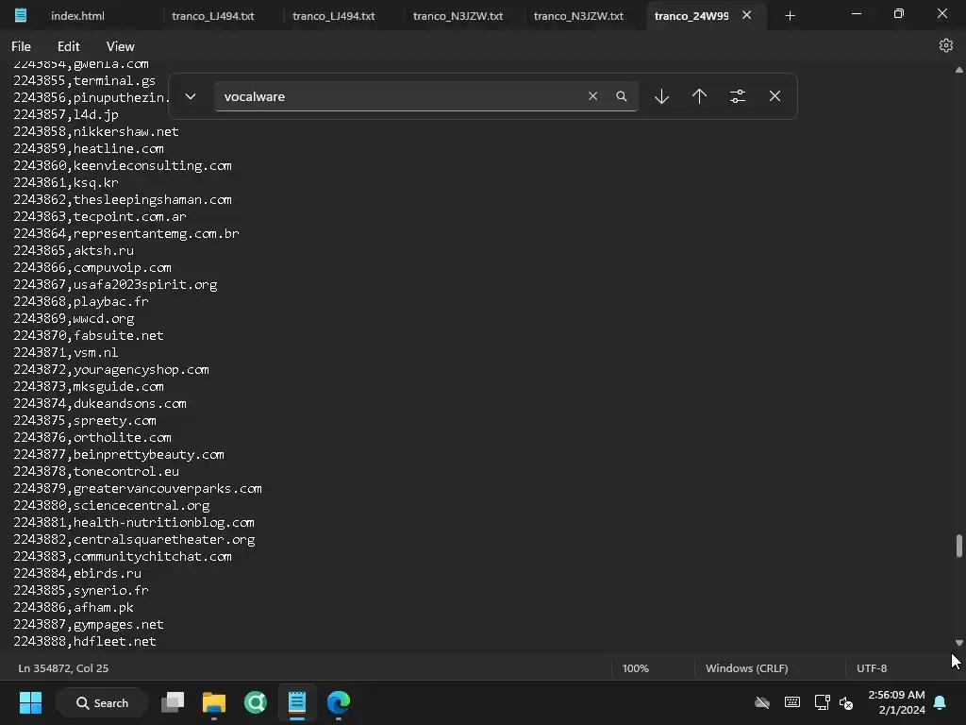Switch to the first tranco_N3JZW.txt tab
Viewport: 966px width, 725px height.
point(458,16)
